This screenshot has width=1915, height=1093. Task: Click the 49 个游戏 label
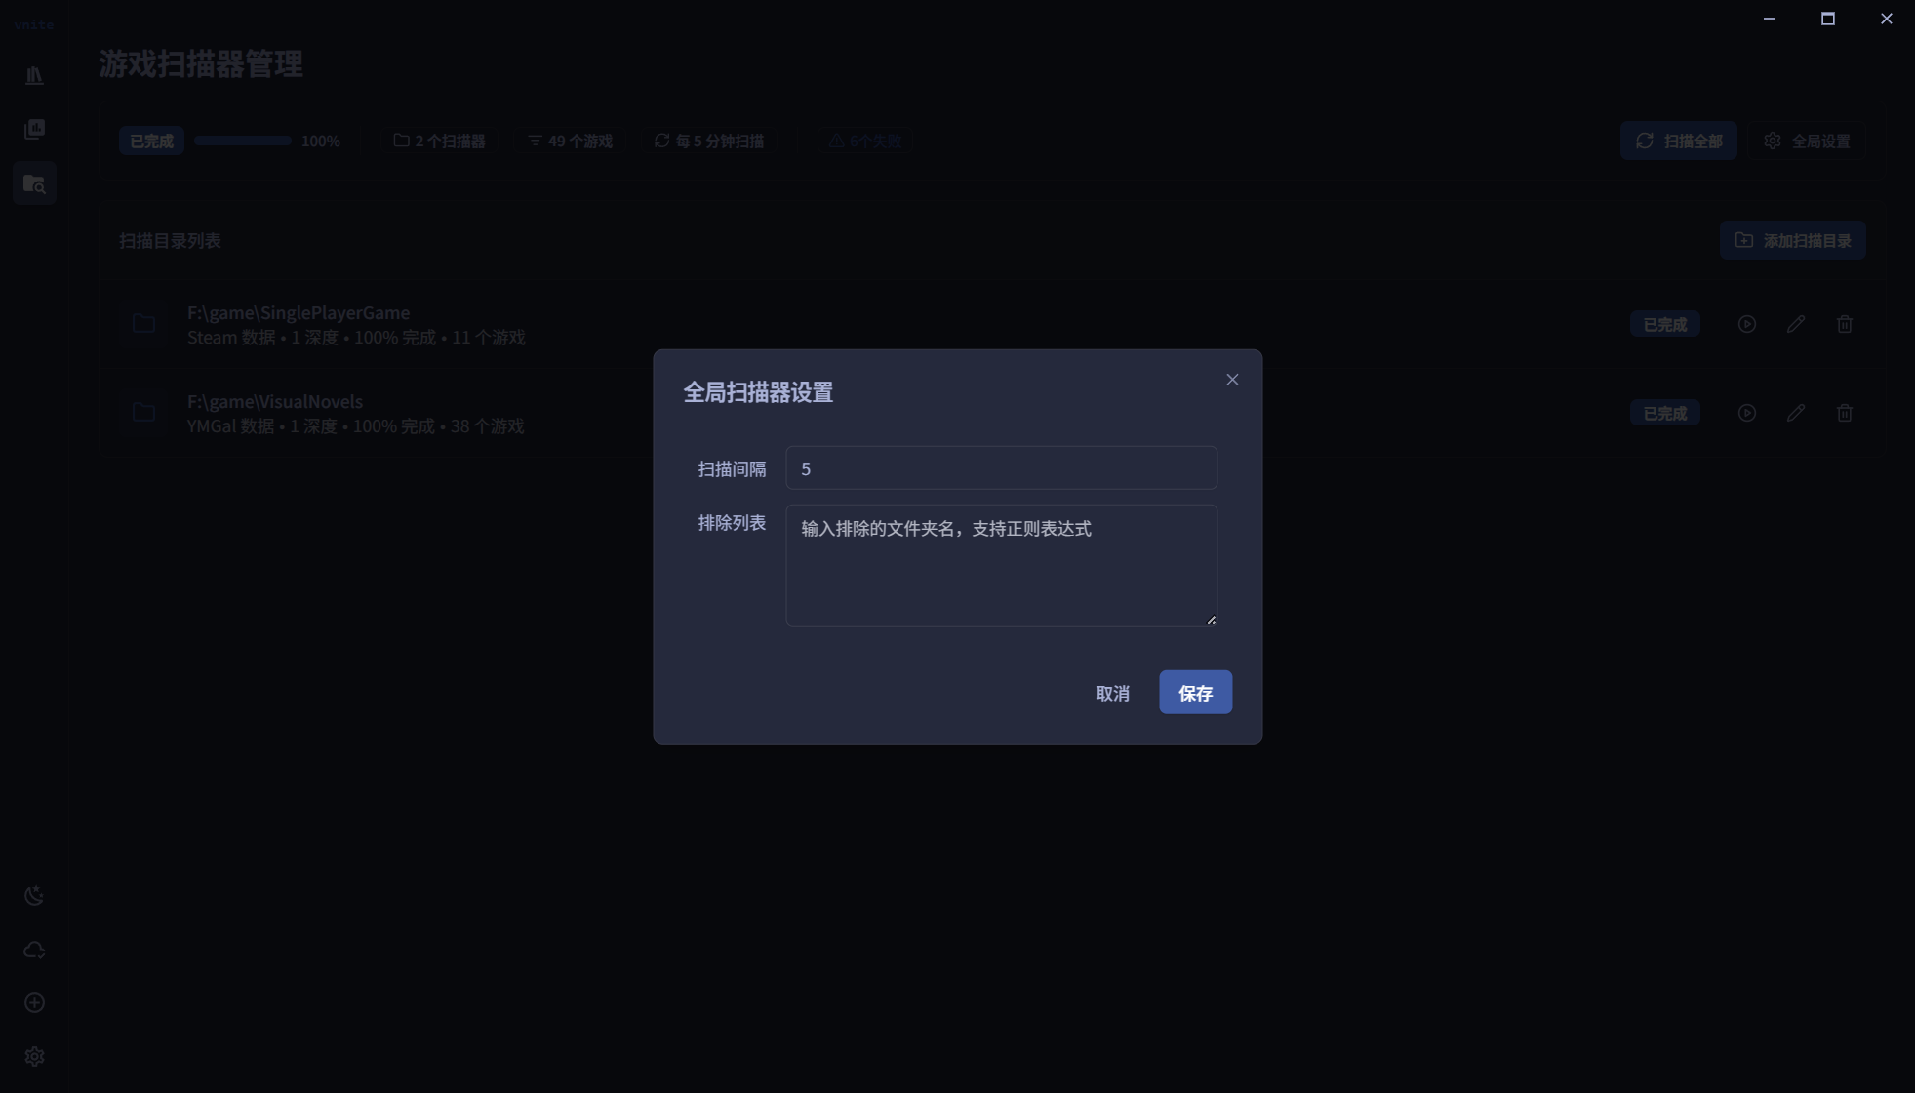coord(570,142)
